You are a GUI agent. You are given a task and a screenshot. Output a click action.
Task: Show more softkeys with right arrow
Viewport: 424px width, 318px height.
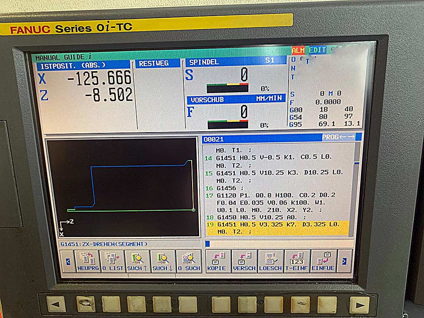344,261
